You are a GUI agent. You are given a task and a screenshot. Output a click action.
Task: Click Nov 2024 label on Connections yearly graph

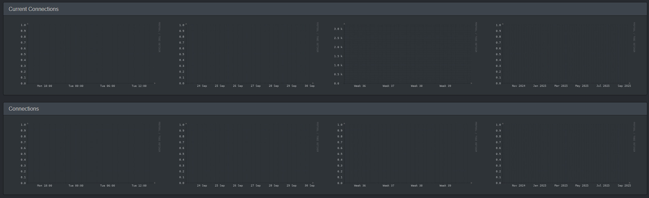click(518, 186)
